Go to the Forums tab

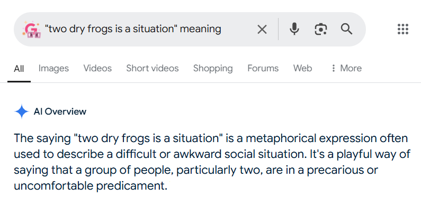click(263, 68)
